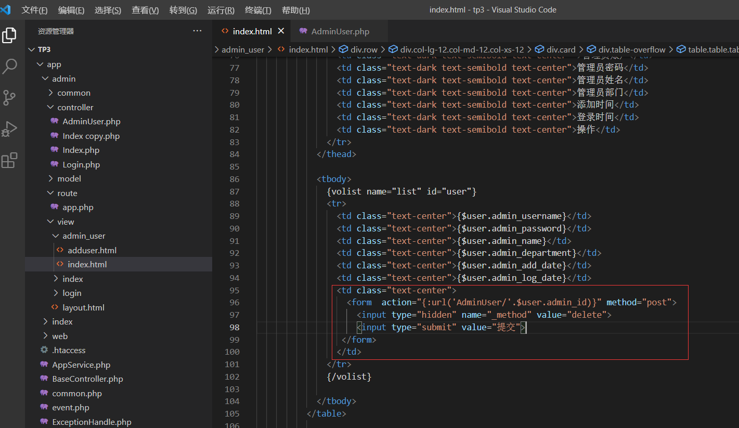
Task: Click the VS Code logo icon
Action: point(6,10)
